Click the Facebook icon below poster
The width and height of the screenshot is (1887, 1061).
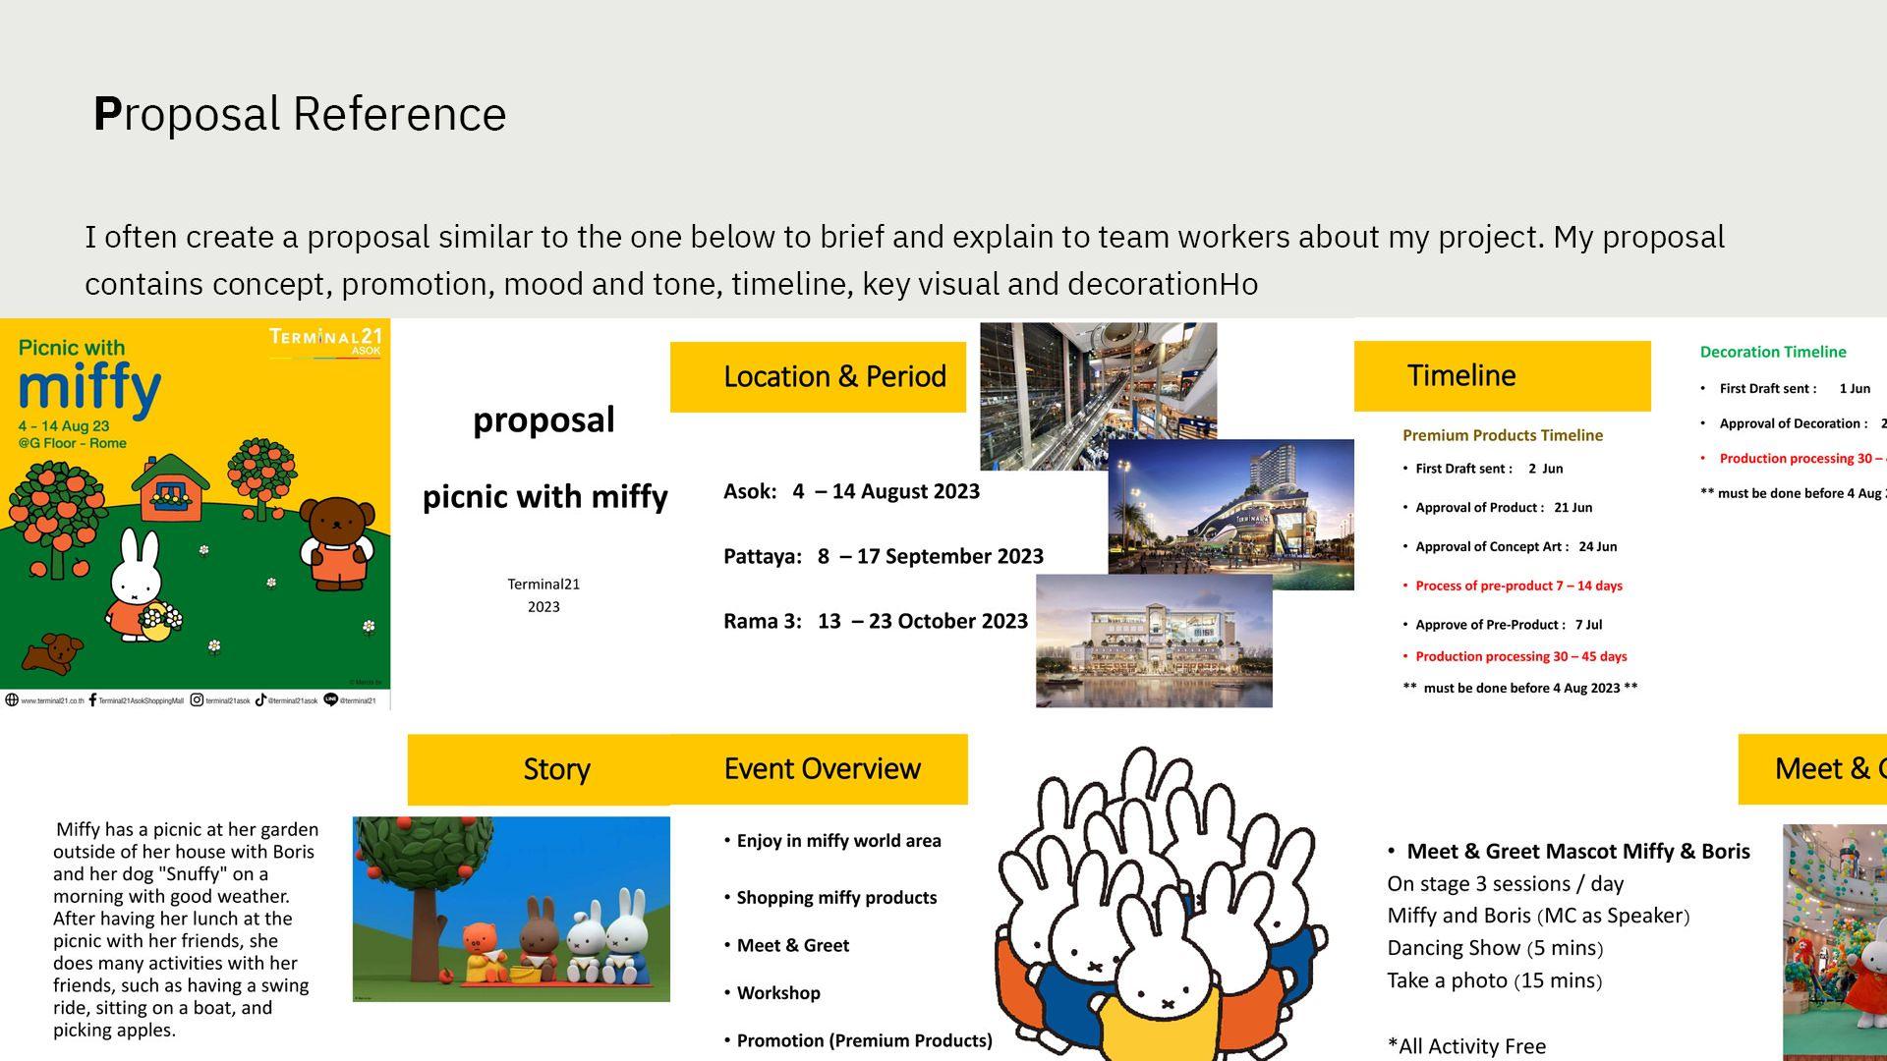[92, 700]
